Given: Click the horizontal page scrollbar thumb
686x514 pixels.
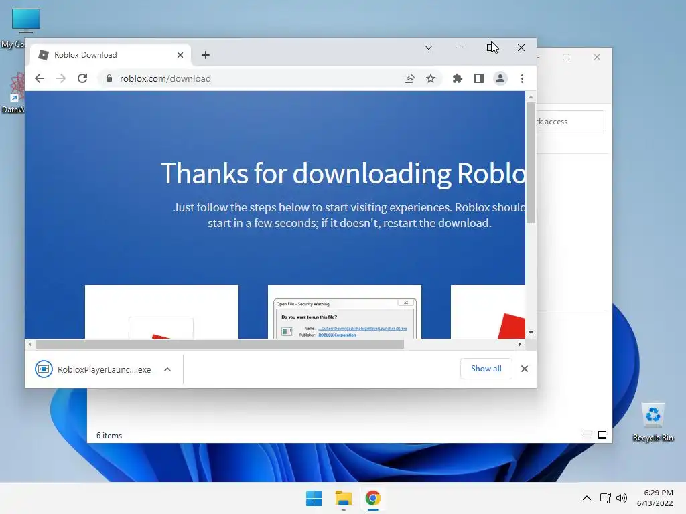Looking at the screenshot, I should (x=220, y=345).
